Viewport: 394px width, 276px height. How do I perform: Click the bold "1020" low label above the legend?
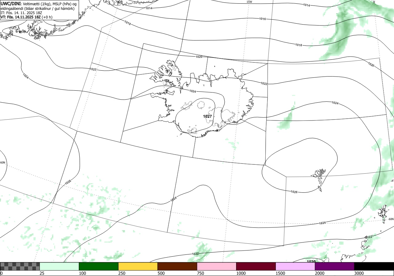(x=311, y=262)
